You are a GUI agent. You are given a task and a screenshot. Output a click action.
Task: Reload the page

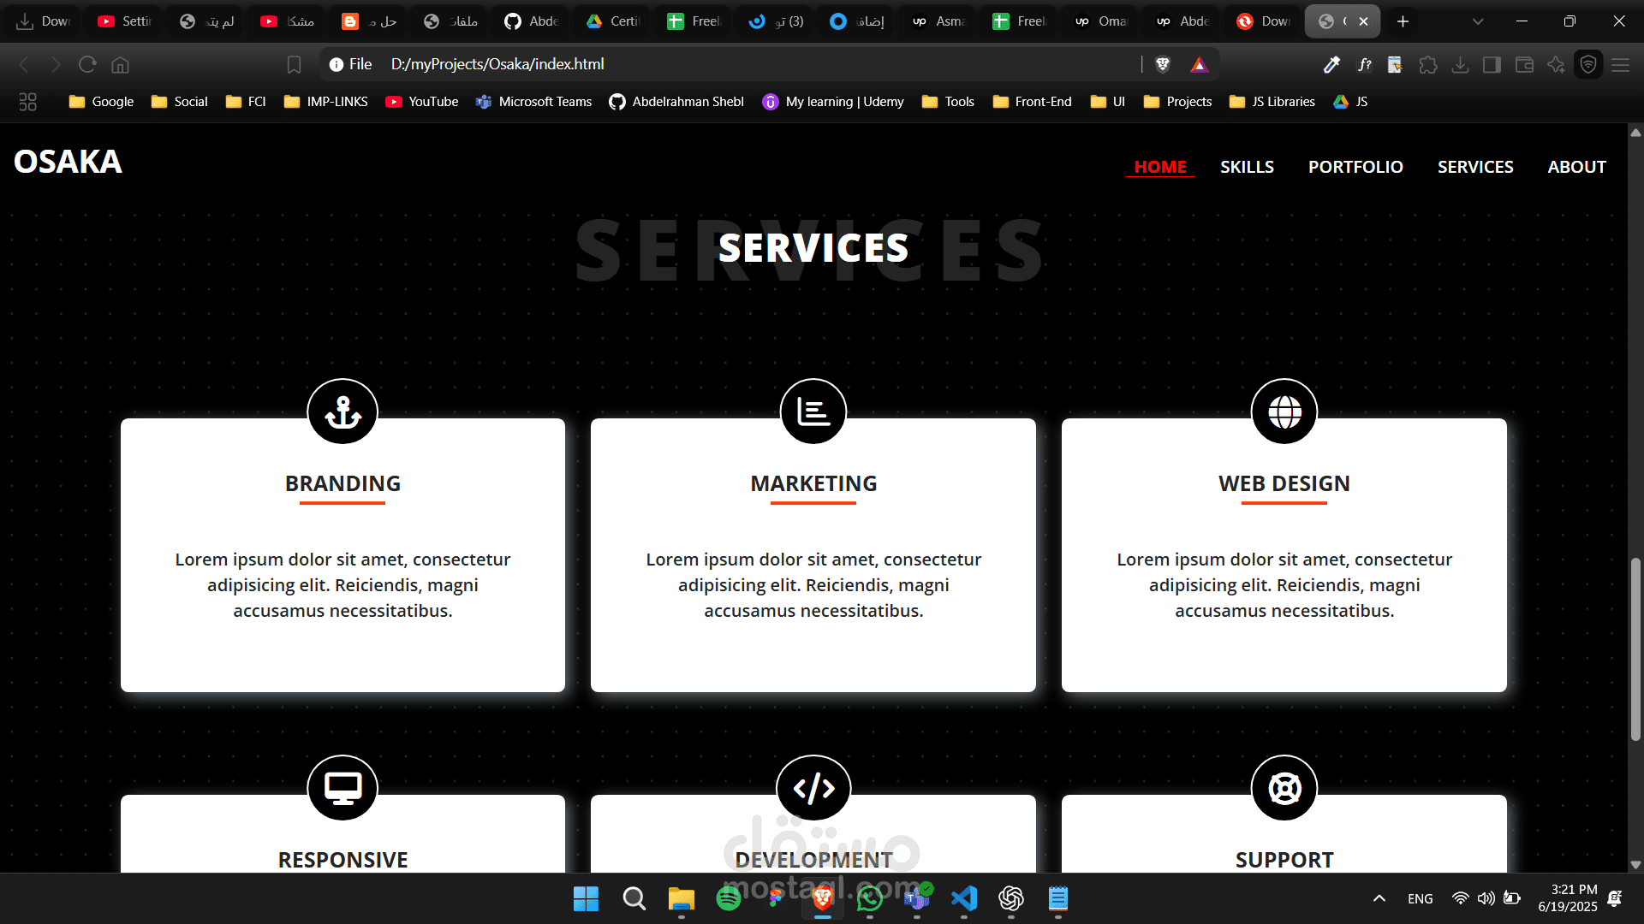tap(87, 64)
